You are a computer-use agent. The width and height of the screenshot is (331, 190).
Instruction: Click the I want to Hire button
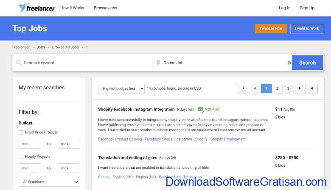coord(271,28)
